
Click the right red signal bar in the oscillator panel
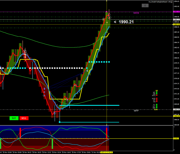[x=107, y=133]
